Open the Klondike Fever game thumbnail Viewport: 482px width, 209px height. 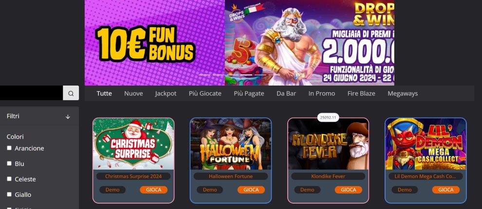point(328,144)
